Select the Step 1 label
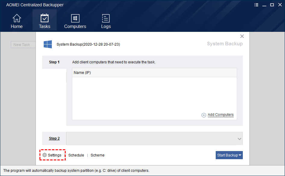 [54, 62]
